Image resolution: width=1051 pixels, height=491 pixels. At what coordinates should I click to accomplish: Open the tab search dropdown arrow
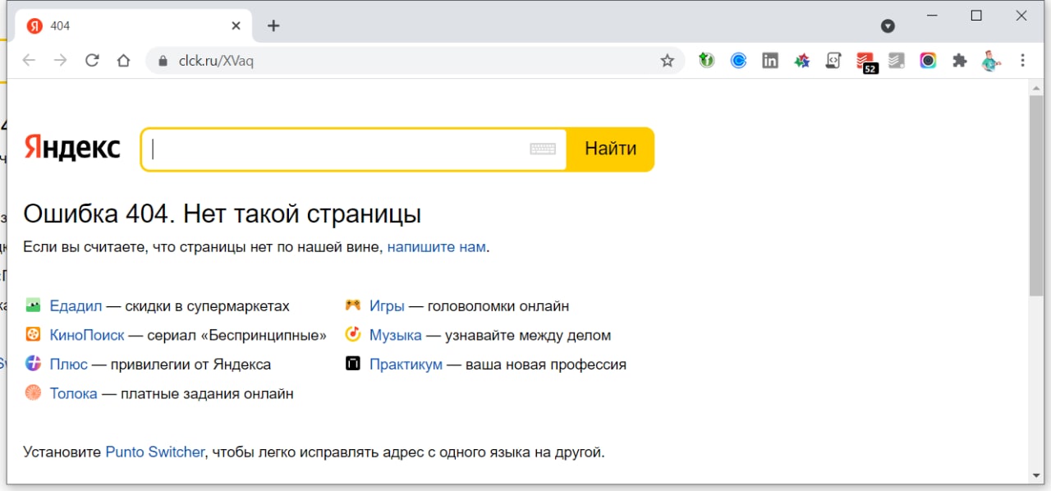[x=888, y=26]
